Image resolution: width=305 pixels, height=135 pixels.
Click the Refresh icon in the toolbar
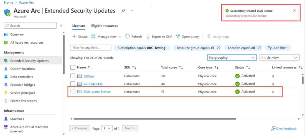point(128,37)
